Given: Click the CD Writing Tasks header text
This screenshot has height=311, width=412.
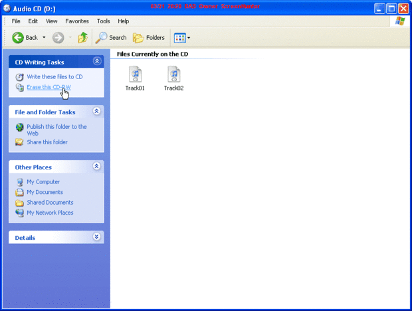Looking at the screenshot, I should click(39, 62).
